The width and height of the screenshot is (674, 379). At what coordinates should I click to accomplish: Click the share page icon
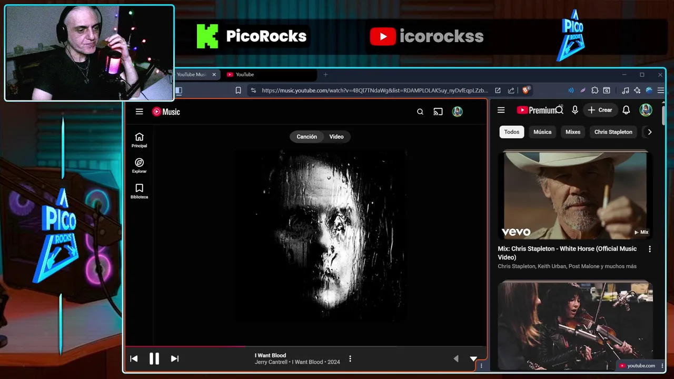pyautogui.click(x=511, y=91)
